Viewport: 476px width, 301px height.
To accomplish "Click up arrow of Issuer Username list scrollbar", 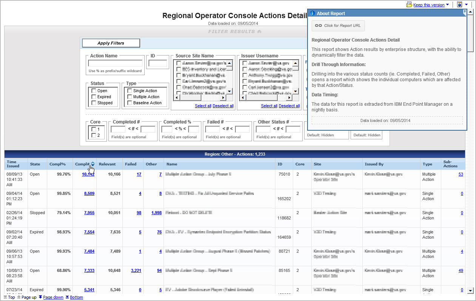I will tap(295, 63).
